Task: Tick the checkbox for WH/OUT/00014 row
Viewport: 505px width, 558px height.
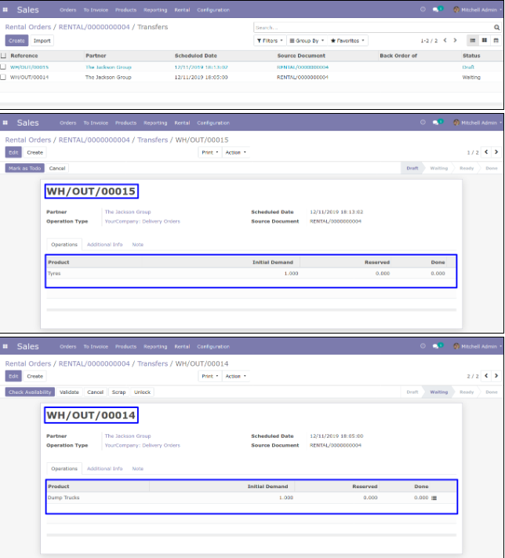Action: (4, 78)
